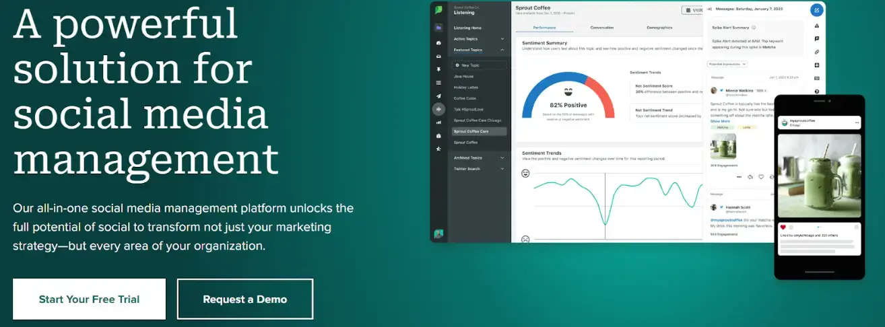
Task: Open the matcha photo on the phone mockup
Action: [819, 177]
